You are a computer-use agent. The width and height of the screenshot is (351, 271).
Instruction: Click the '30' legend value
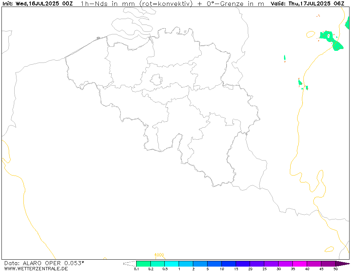click(279, 269)
